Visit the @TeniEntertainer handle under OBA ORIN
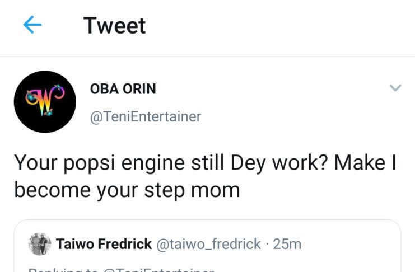This screenshot has width=415, height=272. tap(145, 116)
